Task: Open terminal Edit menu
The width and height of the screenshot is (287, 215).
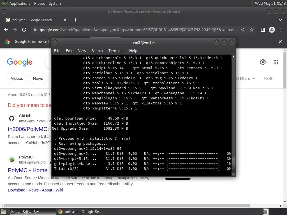Action: (69, 51)
